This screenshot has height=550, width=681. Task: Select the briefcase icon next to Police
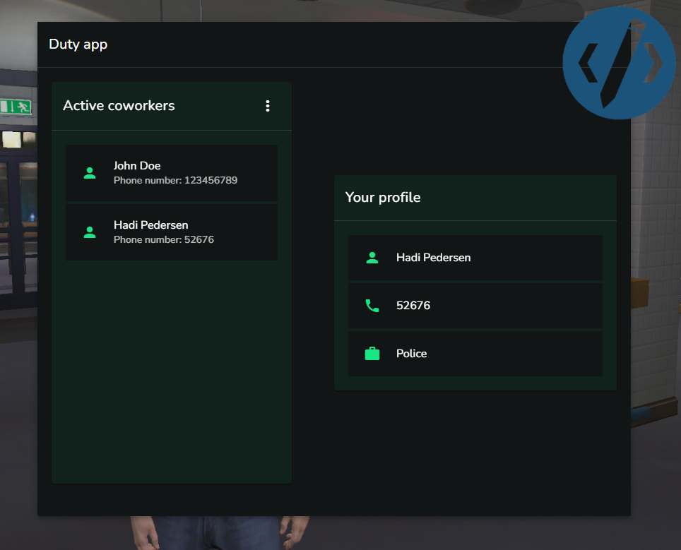(372, 353)
